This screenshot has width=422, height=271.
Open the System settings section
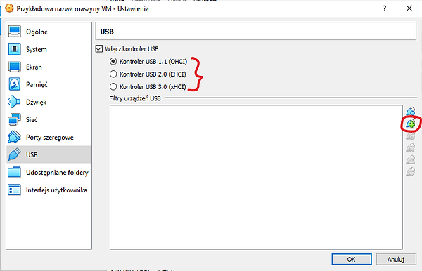[x=49, y=49]
